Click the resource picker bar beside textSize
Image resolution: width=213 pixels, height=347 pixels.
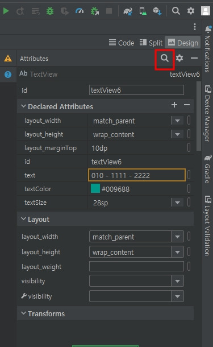click(189, 203)
